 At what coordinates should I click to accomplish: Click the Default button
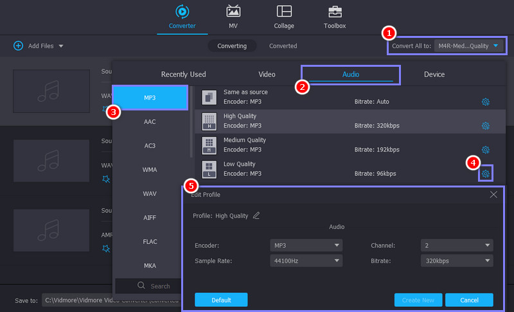pos(221,300)
